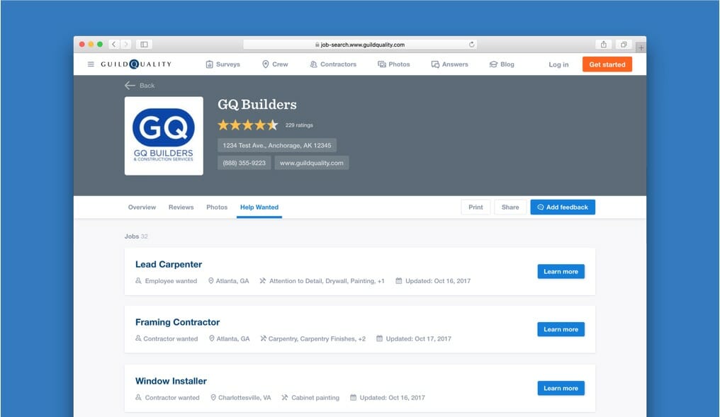The height and width of the screenshot is (417, 720).
Task: Click the 229 ratings text
Action: [x=299, y=125]
